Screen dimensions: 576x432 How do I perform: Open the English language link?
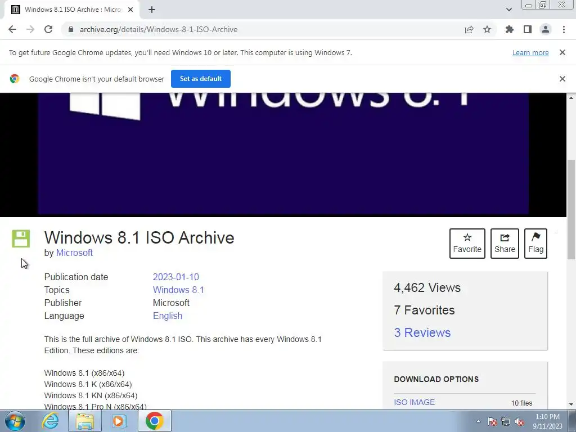(168, 316)
